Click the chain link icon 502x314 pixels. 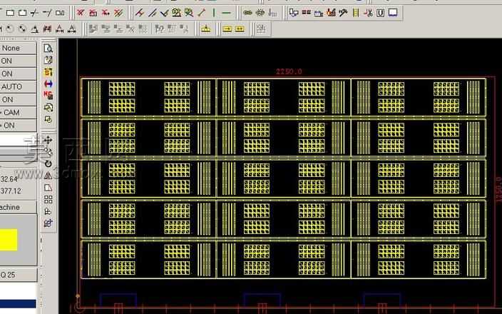pyautogui.click(x=247, y=13)
